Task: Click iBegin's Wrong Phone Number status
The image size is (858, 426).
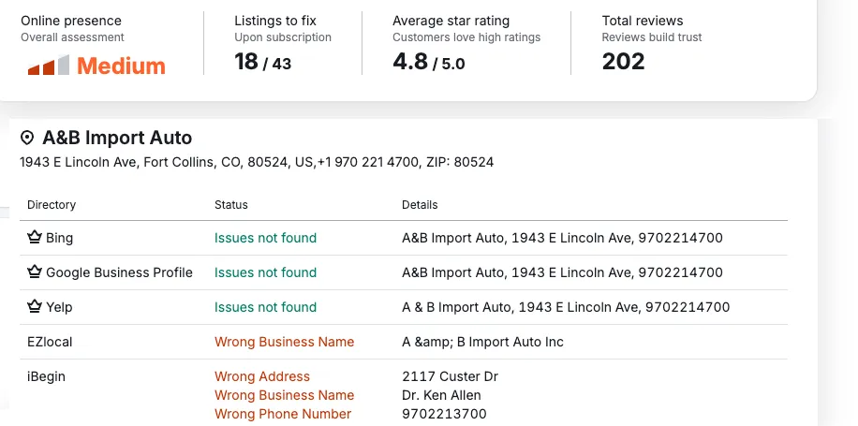Action: tap(282, 414)
